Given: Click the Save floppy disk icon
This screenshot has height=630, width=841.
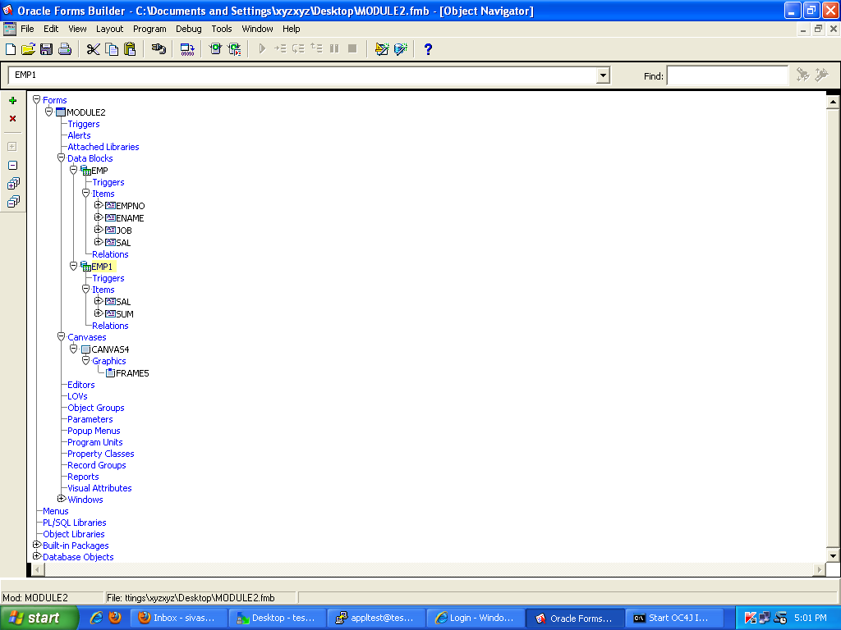Looking at the screenshot, I should click(x=47, y=49).
